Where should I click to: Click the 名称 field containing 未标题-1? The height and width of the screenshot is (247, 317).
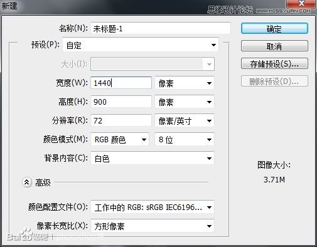pyautogui.click(x=161, y=28)
